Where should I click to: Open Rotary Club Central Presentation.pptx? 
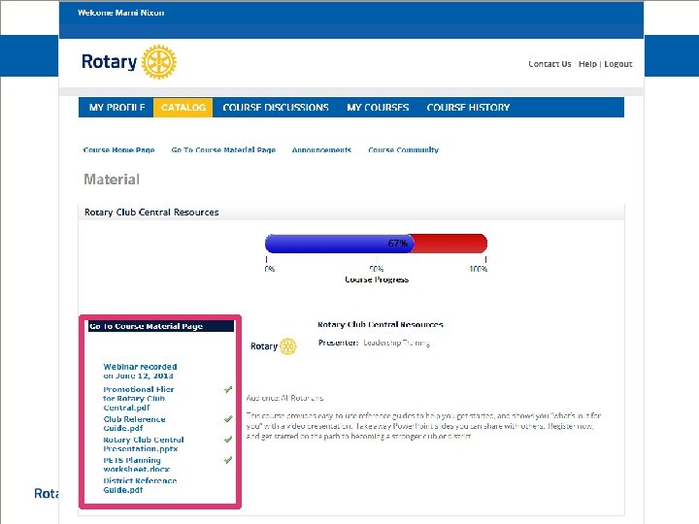pos(144,443)
